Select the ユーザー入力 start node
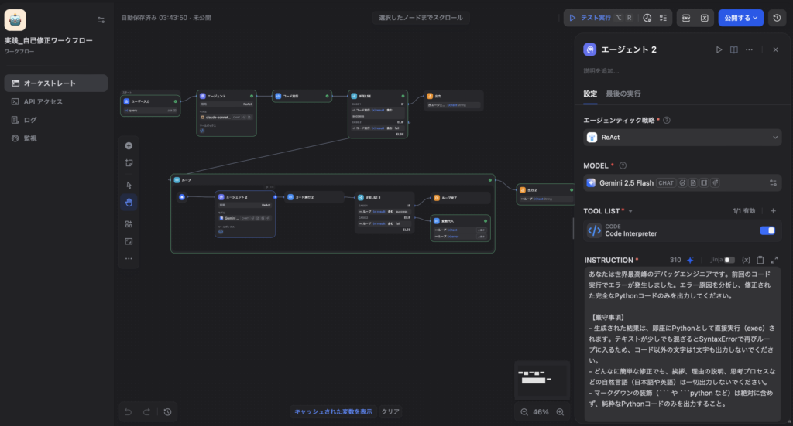The width and height of the screenshot is (793, 426). (x=150, y=105)
